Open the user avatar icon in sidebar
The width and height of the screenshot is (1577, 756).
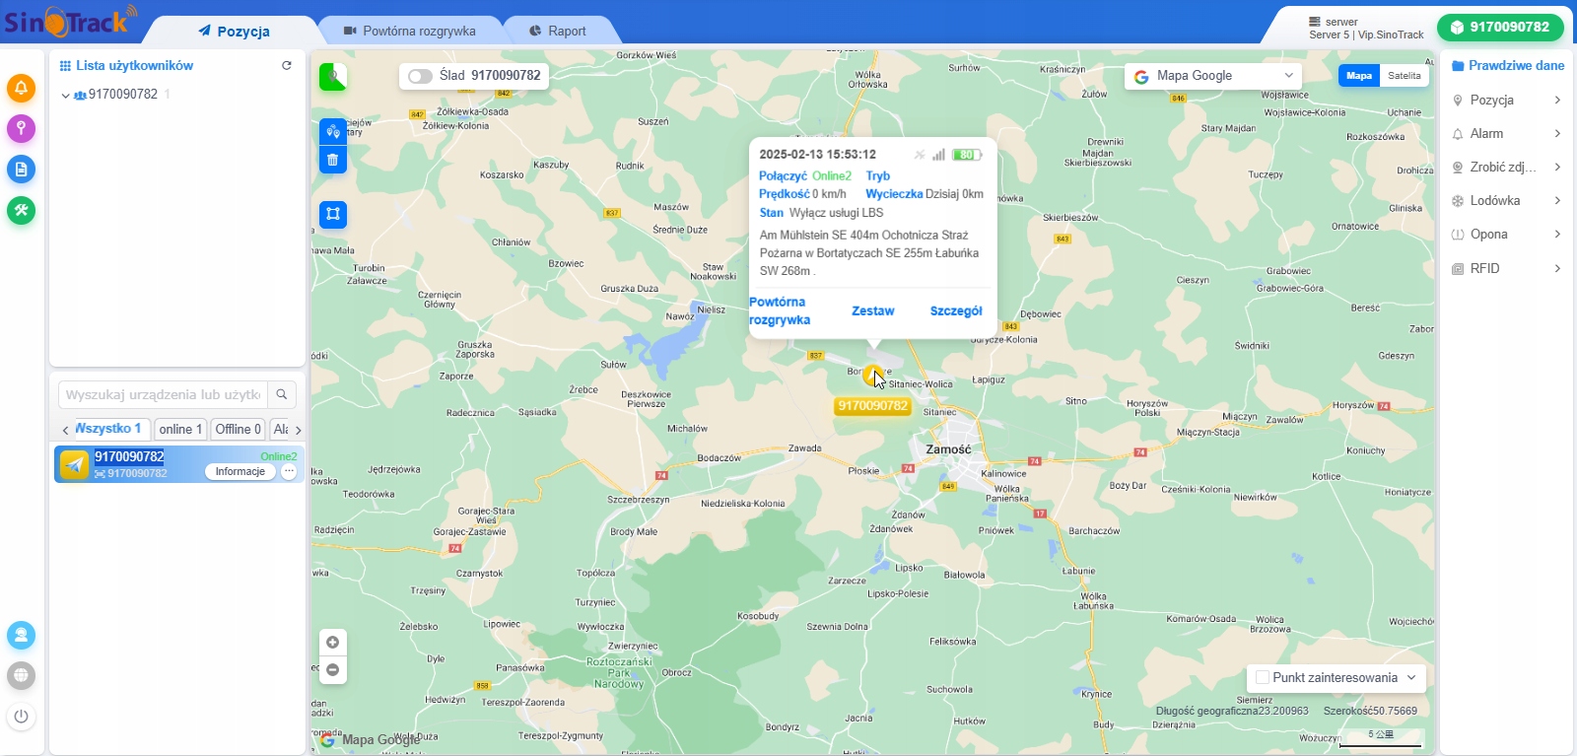coord(21,636)
